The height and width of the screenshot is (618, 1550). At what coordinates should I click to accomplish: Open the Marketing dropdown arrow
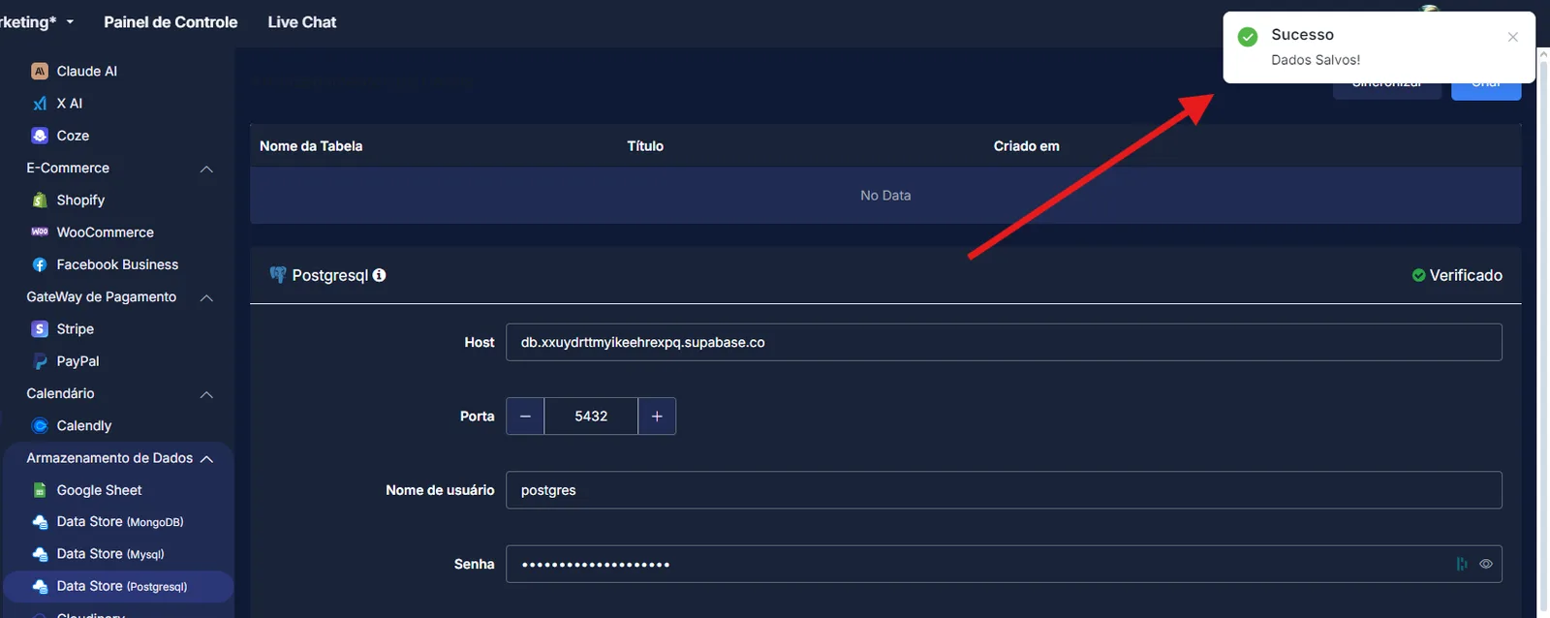coord(70,22)
